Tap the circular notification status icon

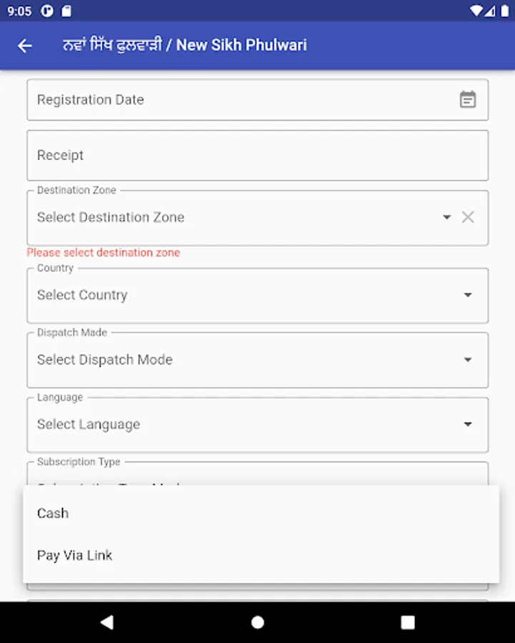point(49,11)
